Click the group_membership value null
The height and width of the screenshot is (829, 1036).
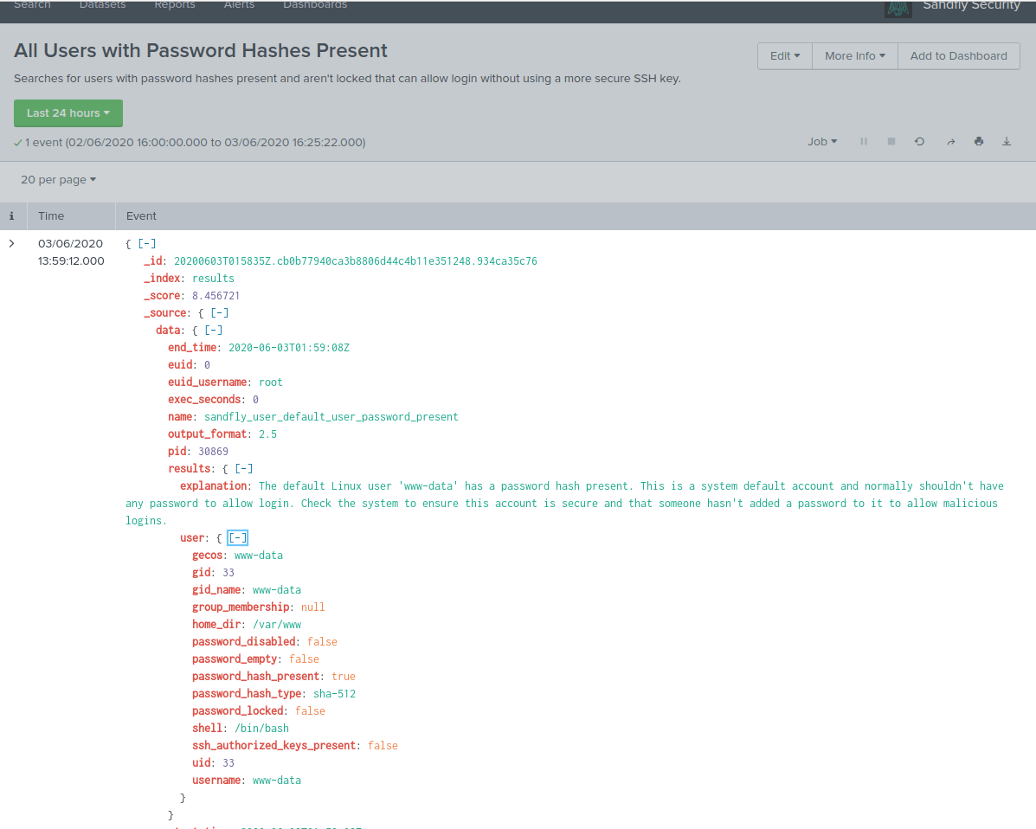[313, 607]
